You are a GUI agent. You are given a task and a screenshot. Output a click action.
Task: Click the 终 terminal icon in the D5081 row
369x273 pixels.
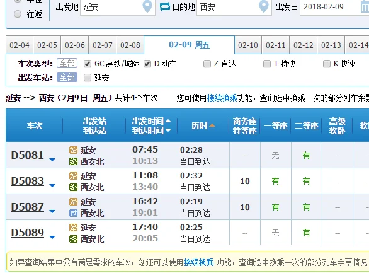coord(73,161)
